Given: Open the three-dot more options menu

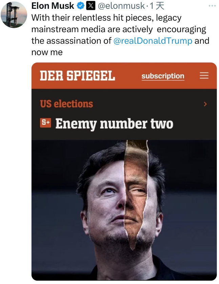Looking at the screenshot, I should (212, 6).
